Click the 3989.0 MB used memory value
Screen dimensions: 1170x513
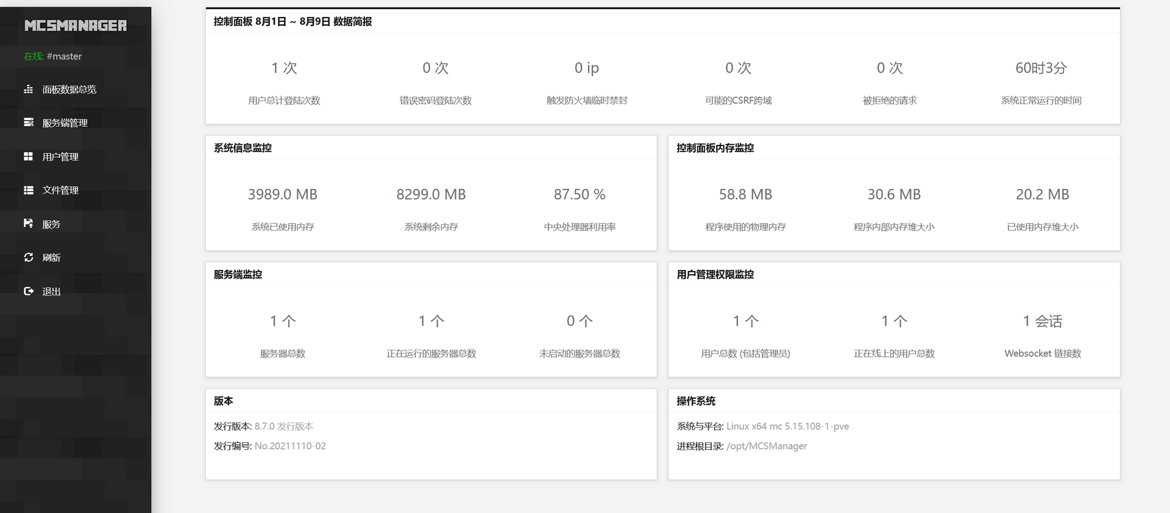283,194
